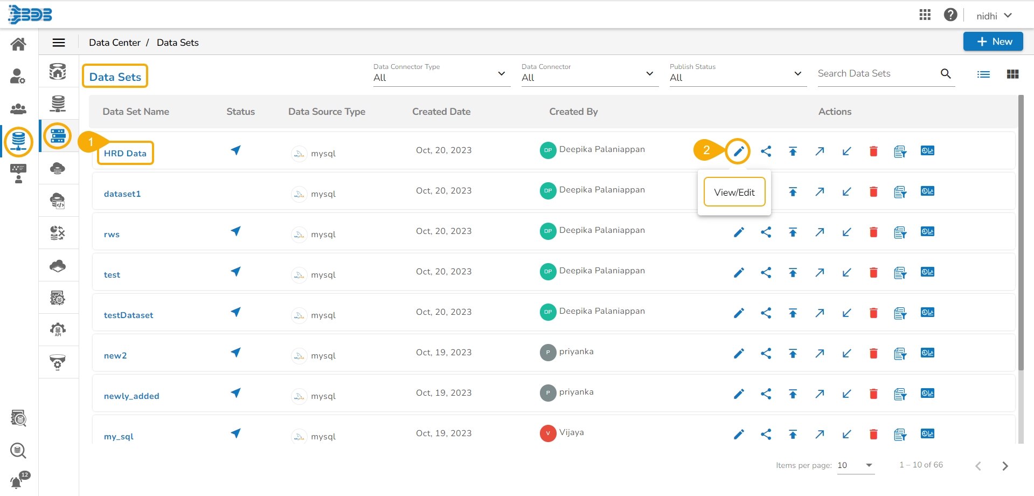Switch to grid view layout
This screenshot has width=1034, height=496.
(1012, 74)
